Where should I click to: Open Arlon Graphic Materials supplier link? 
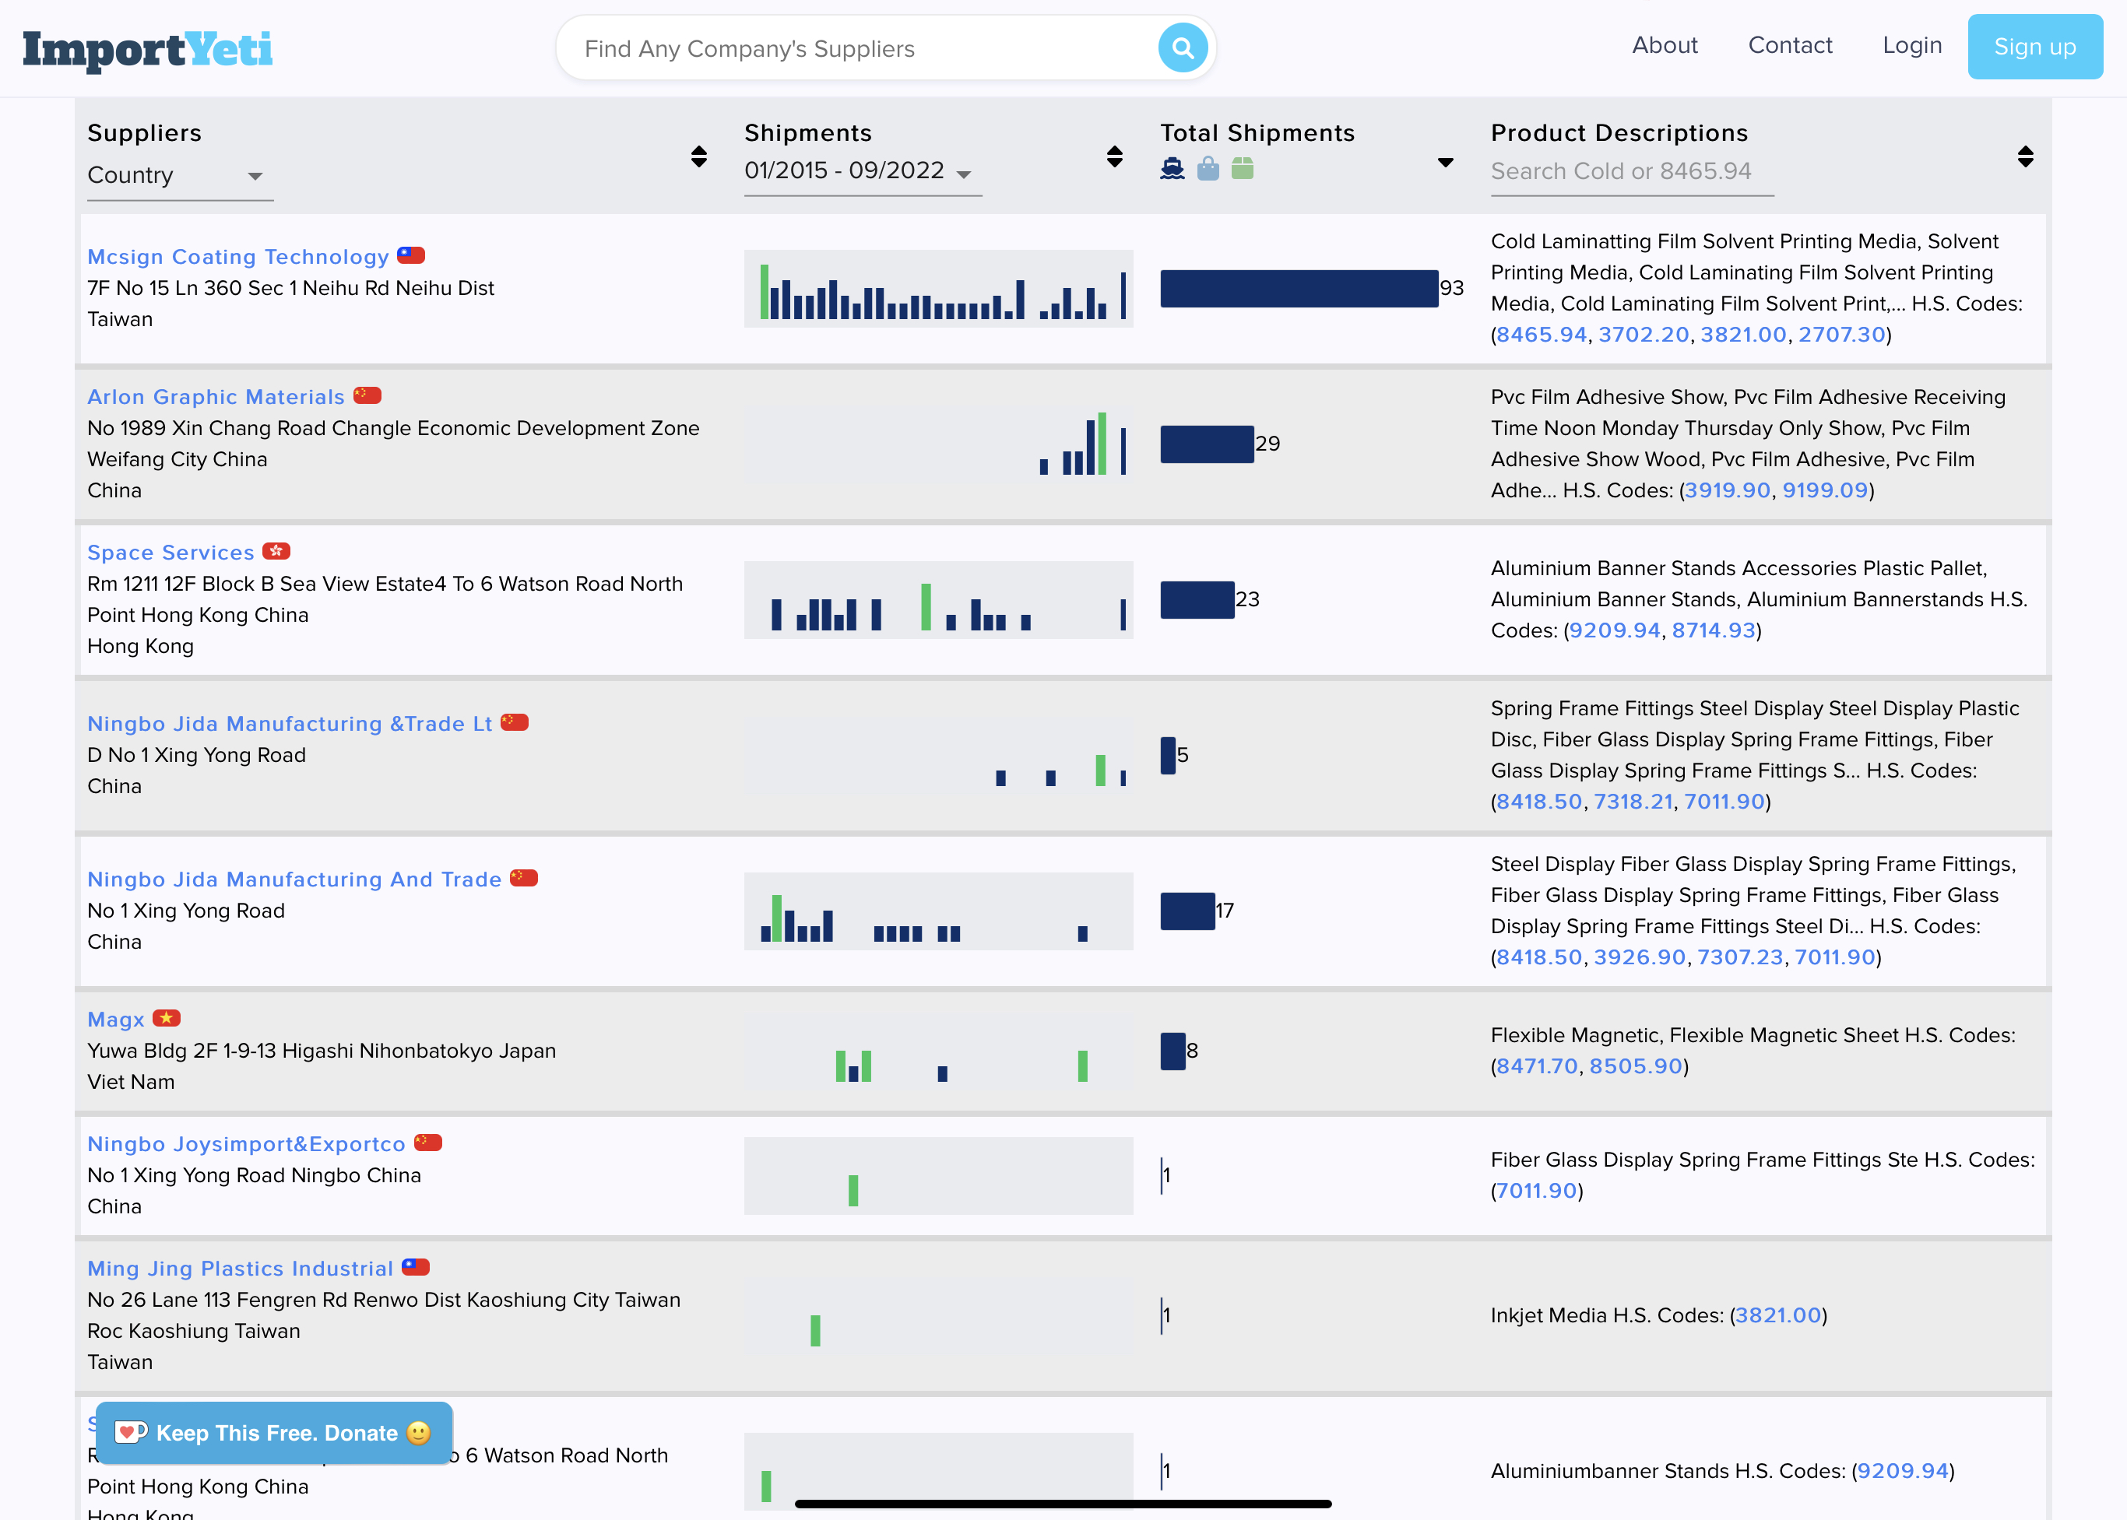tap(216, 397)
